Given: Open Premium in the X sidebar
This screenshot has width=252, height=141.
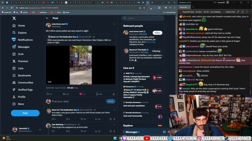Looking at the screenshot, I should tap(20, 61).
